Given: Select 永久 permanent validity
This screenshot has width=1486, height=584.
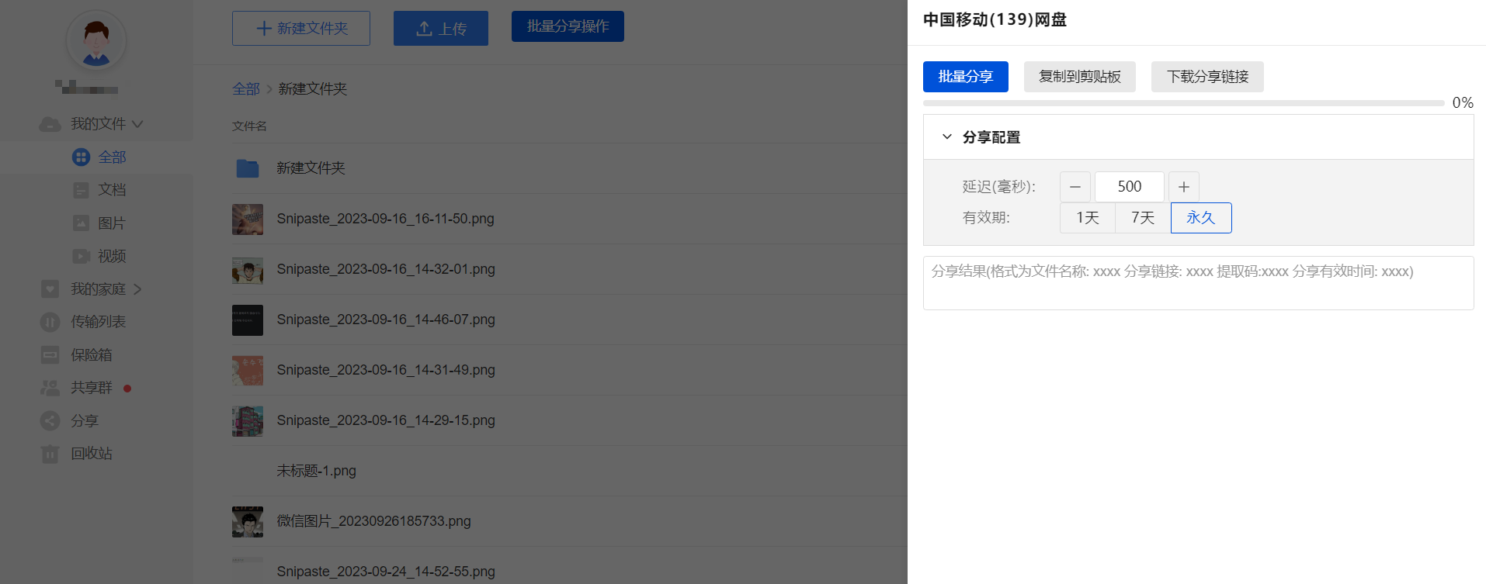Looking at the screenshot, I should coord(1200,218).
